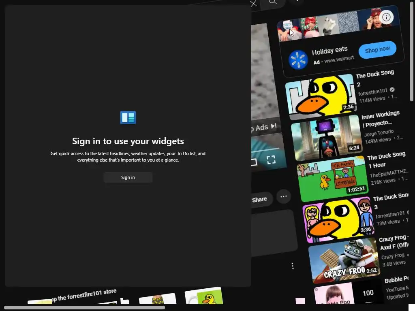Click the 100 videos playlist count overlay
The width and height of the screenshot is (415, 311).
pyautogui.click(x=368, y=293)
